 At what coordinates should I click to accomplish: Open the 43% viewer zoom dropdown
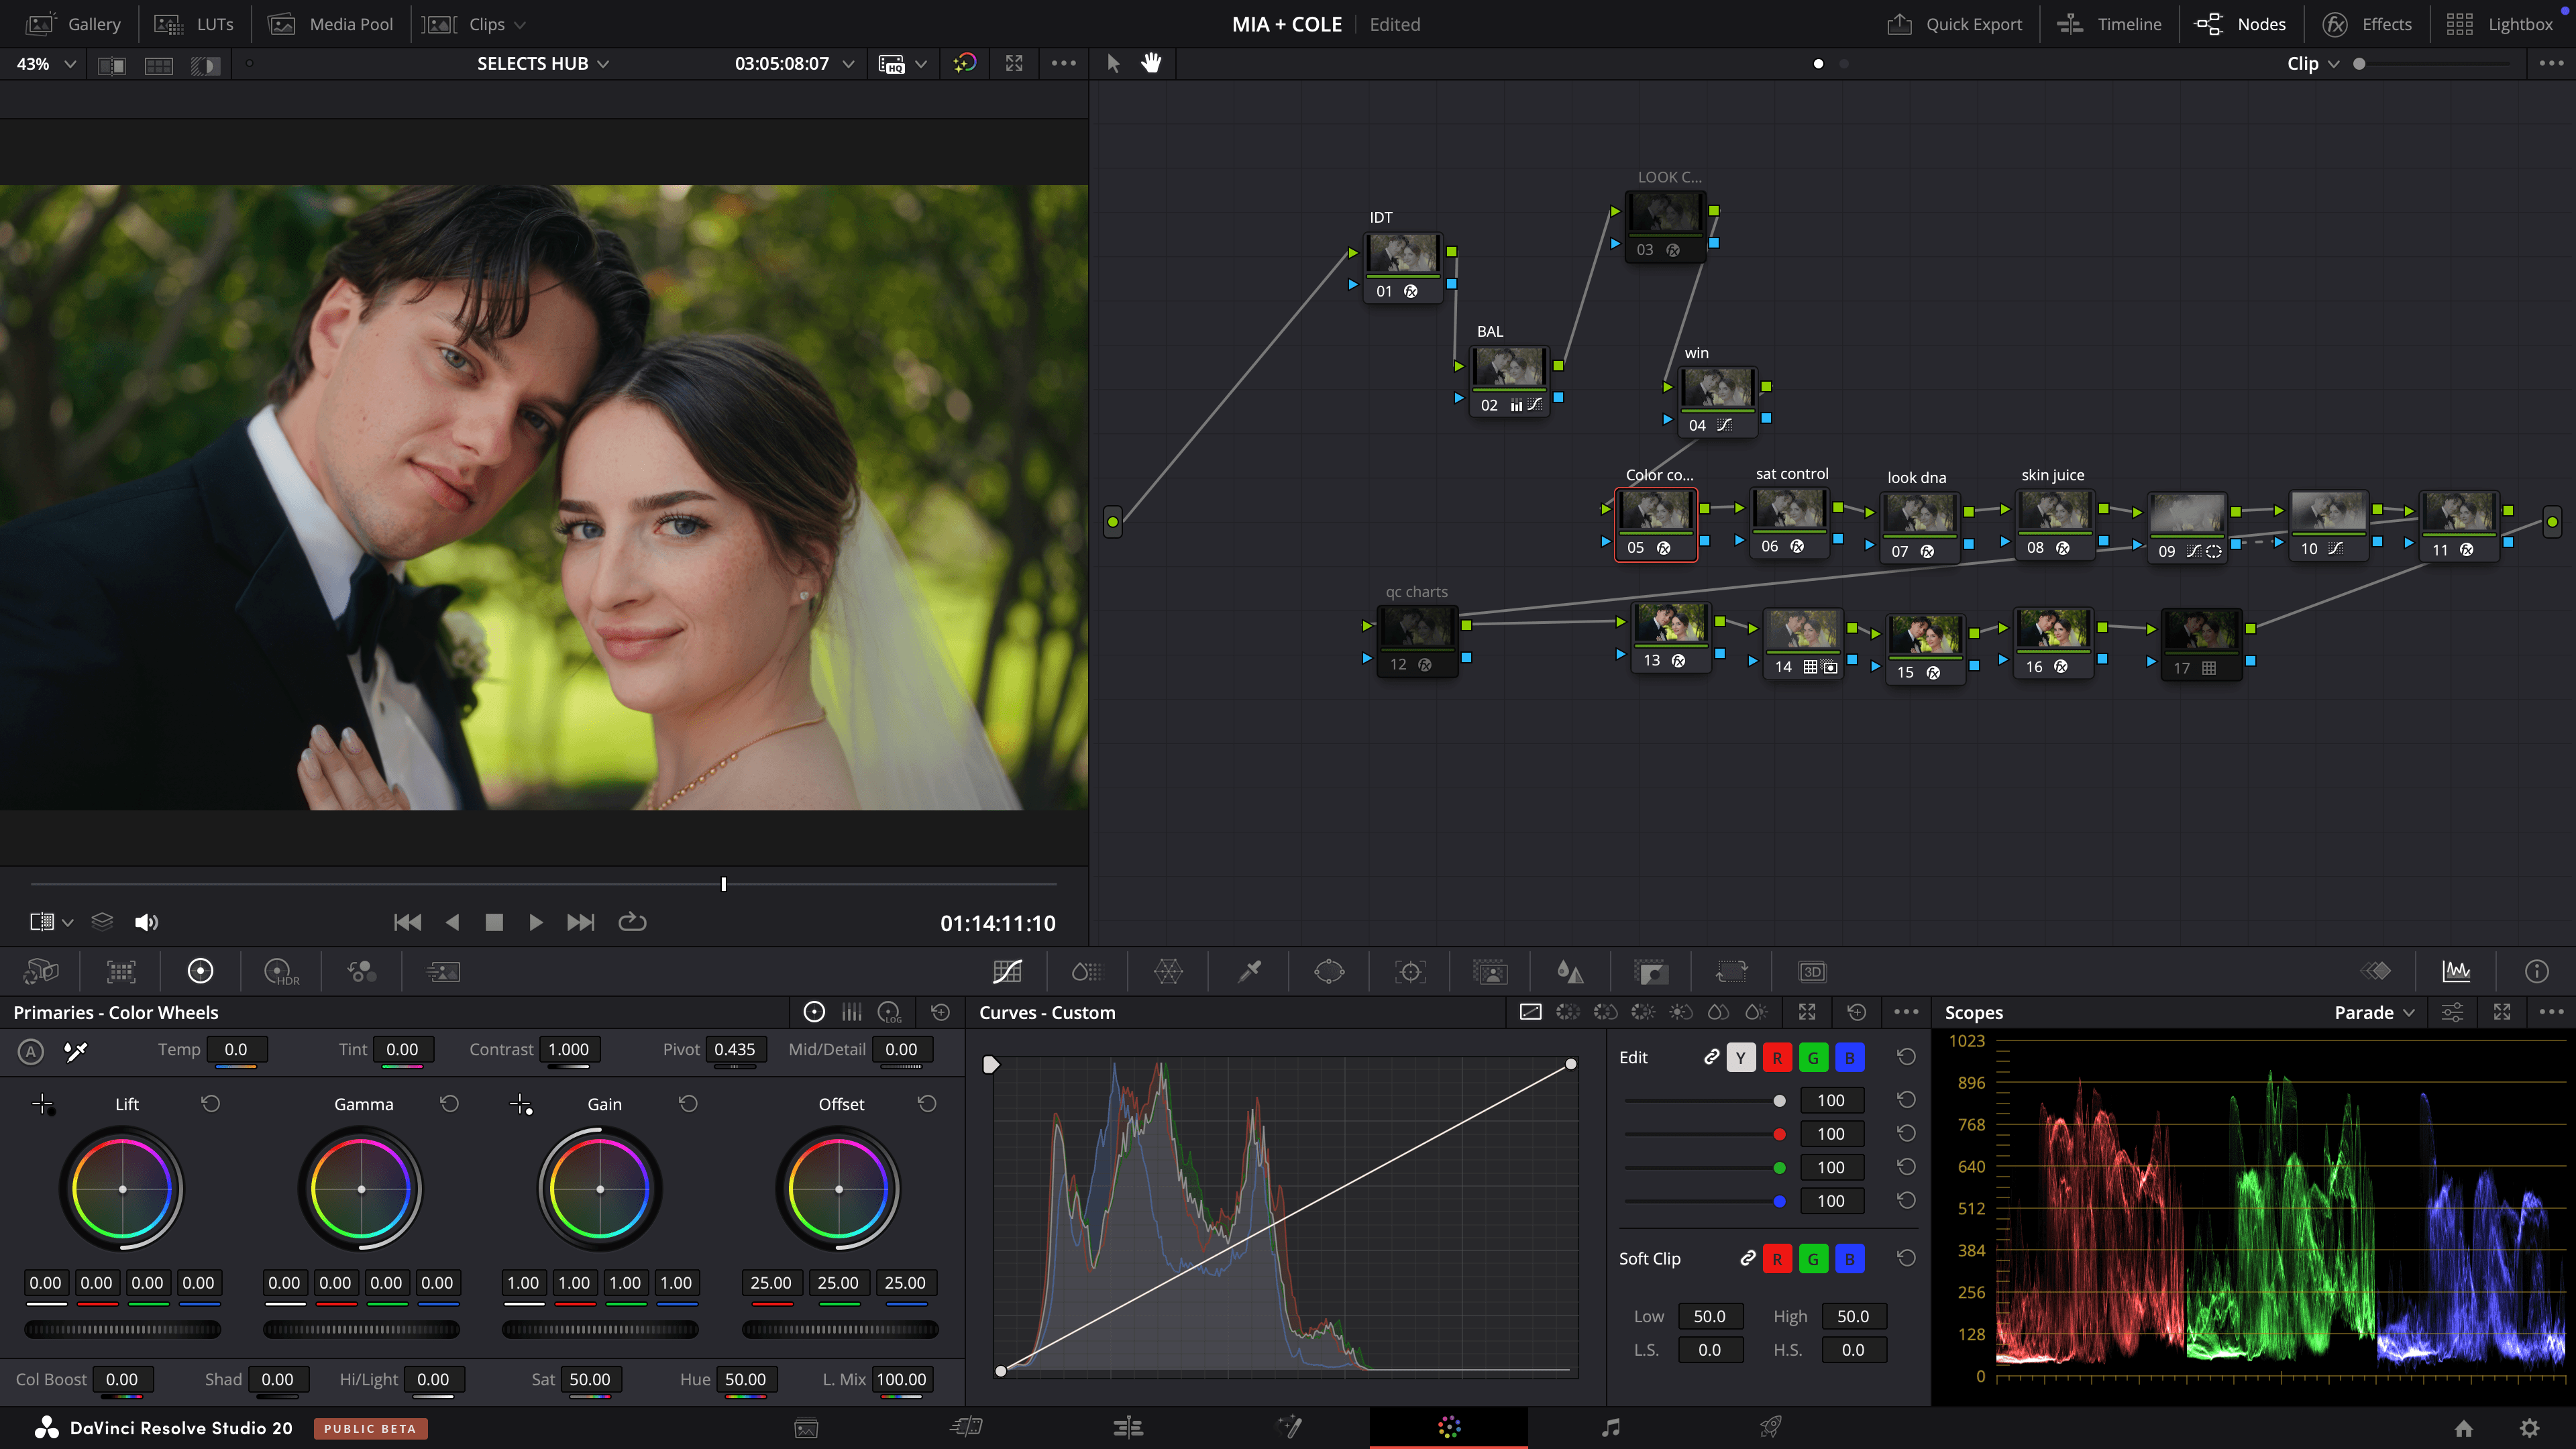(x=45, y=63)
